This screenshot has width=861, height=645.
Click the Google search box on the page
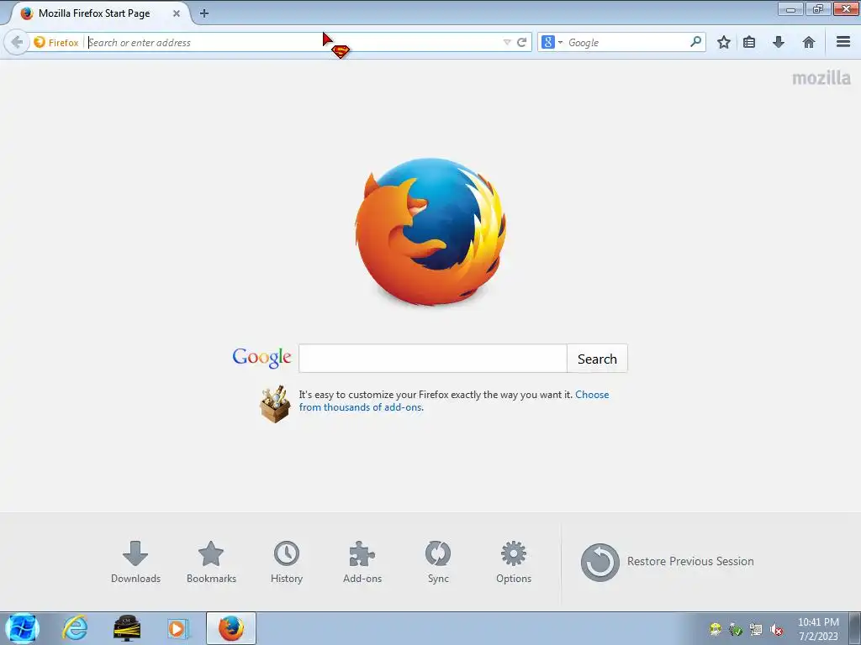(433, 359)
